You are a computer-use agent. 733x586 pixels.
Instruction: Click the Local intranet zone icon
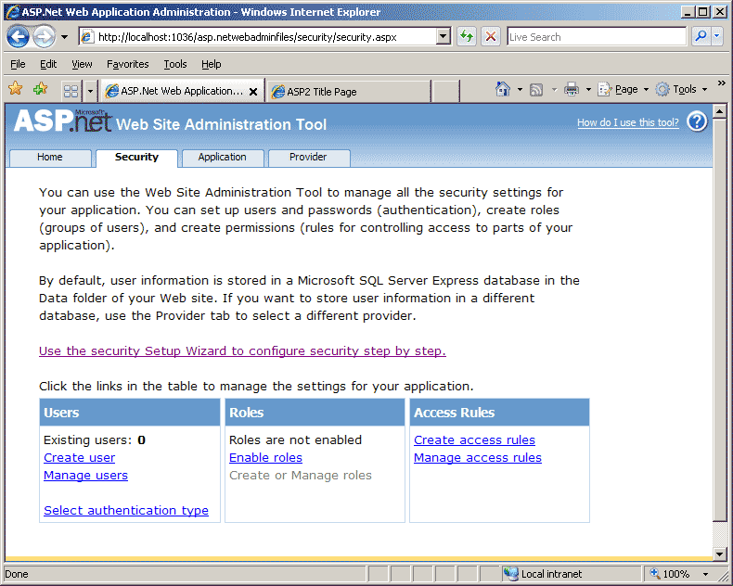tap(510, 573)
